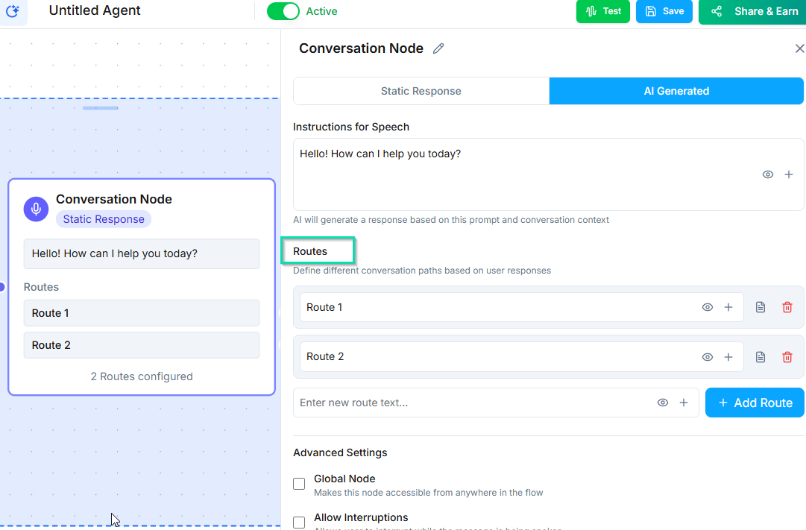Screen dimensions: 806x530
Task: Delete Route 1 with red trash icon
Action: [x=787, y=307]
